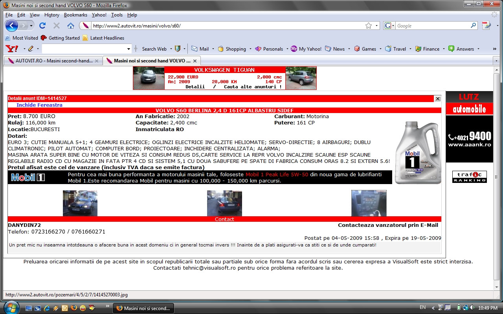The image size is (503, 314).
Task: Bookmark this page with the star icon
Action: (368, 26)
